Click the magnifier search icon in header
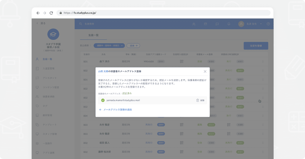Screen dimensions: 305x159 click(80, 24)
